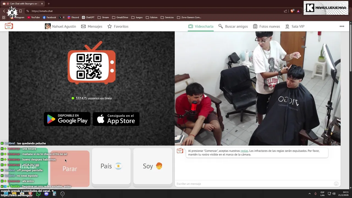Open the OmeTV logo home link
The width and height of the screenshot is (352, 198).
pyautogui.click(x=9, y=26)
